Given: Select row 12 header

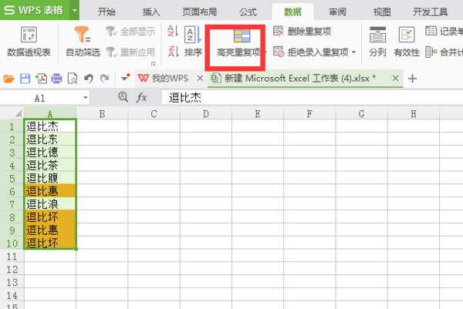Looking at the screenshot, I should point(12,270).
